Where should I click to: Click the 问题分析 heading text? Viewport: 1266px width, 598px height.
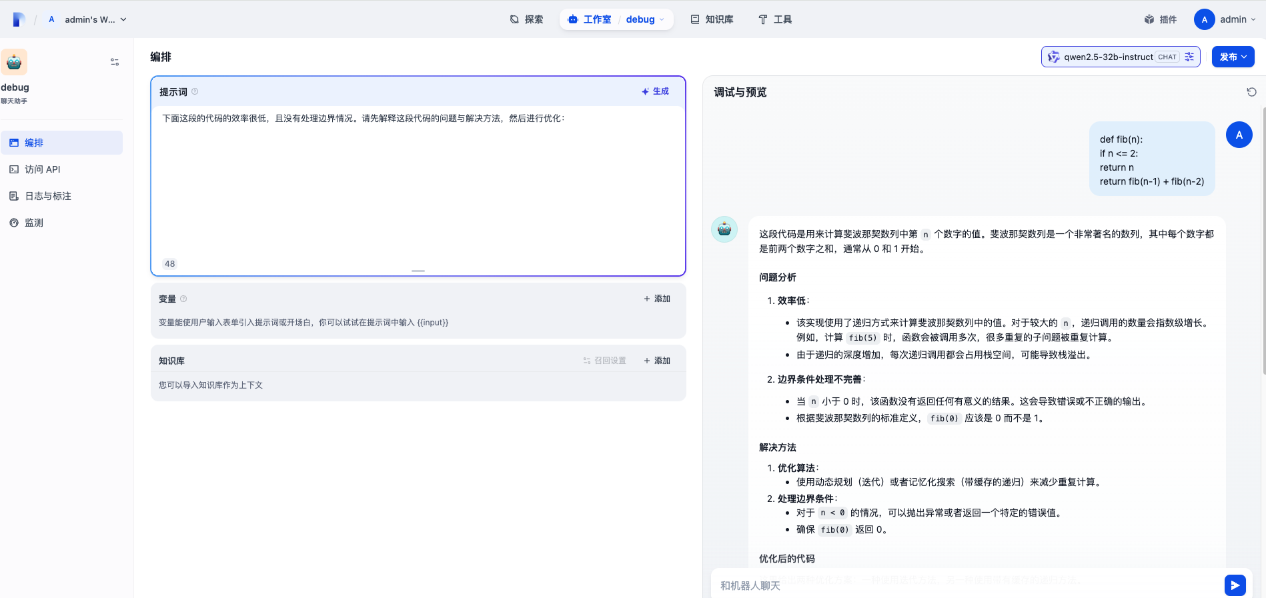(x=778, y=277)
